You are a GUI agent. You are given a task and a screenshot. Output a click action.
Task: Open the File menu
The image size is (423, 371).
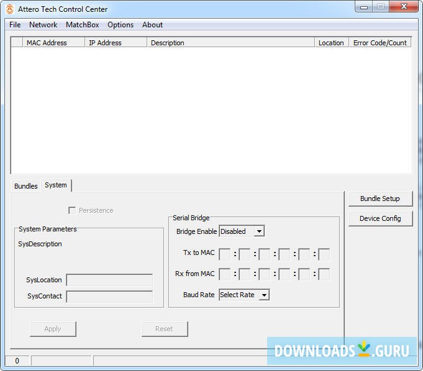coord(15,25)
